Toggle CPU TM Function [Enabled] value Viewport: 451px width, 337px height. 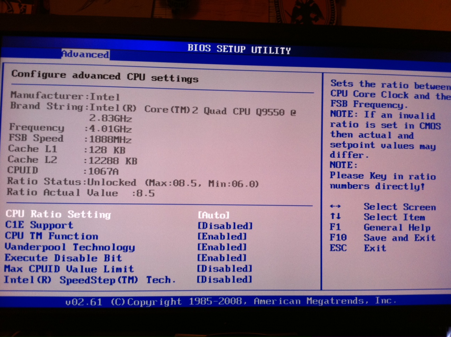(x=222, y=237)
